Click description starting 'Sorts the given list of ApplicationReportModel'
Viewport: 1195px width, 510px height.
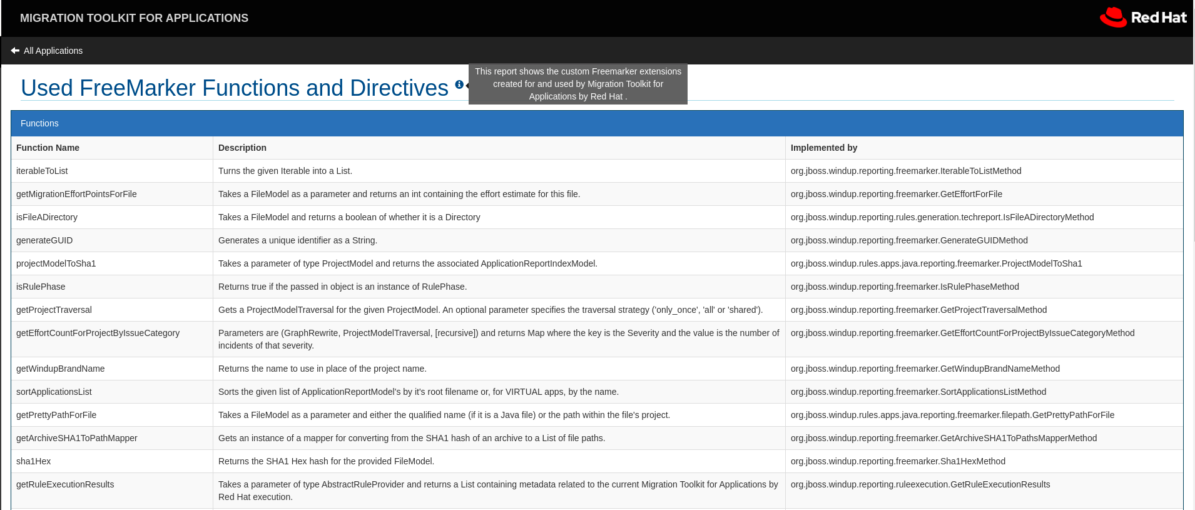pyautogui.click(x=419, y=392)
